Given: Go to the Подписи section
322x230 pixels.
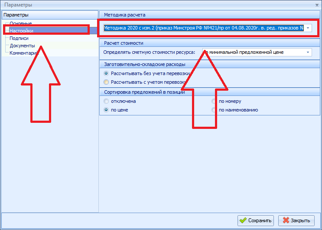Looking at the screenshot, I should point(19,38).
